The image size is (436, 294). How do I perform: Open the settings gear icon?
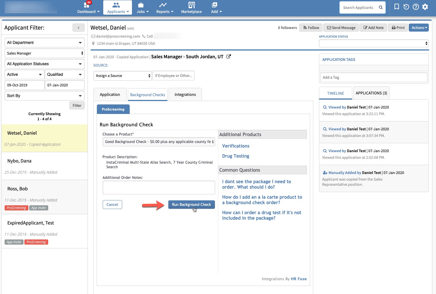(425, 7)
